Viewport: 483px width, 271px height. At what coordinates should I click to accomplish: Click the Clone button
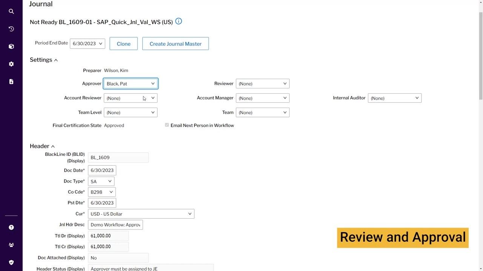pos(124,44)
